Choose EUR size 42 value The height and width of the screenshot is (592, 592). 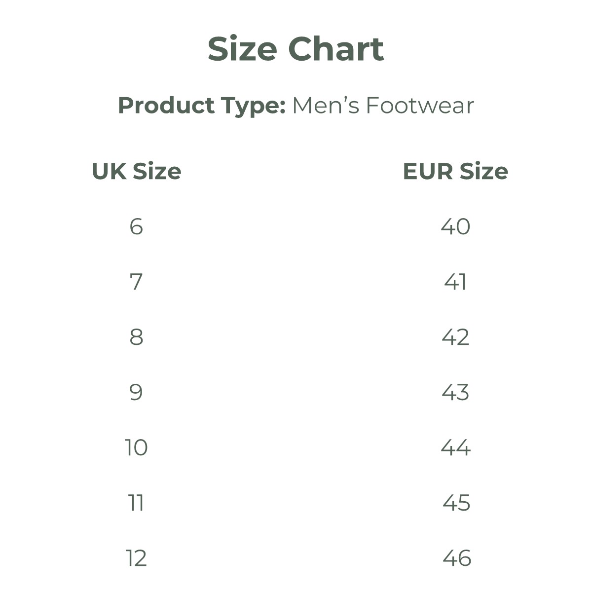click(x=455, y=337)
